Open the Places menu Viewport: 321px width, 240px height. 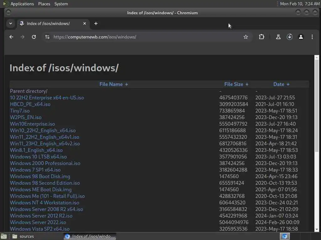click(44, 4)
